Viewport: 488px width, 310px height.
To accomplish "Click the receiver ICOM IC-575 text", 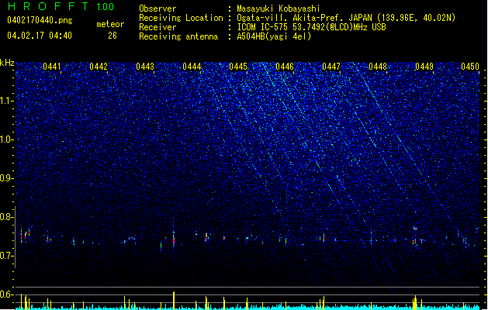I will 311,27.
